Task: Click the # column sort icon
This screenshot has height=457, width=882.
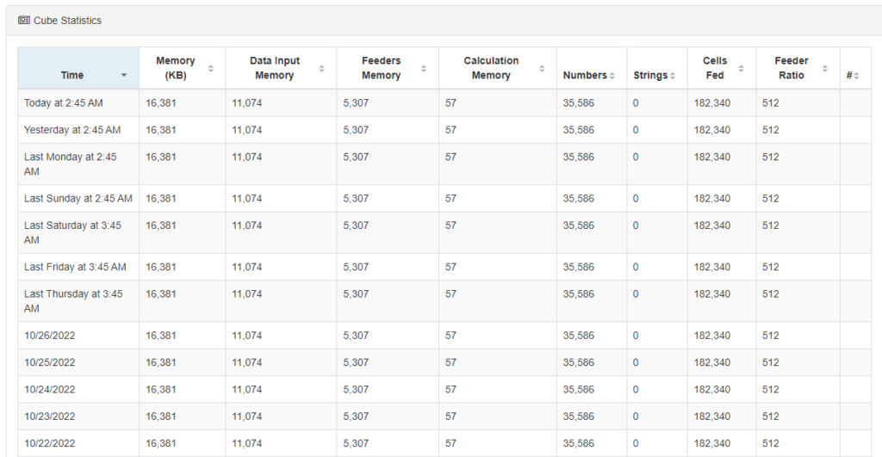Action: tap(857, 76)
